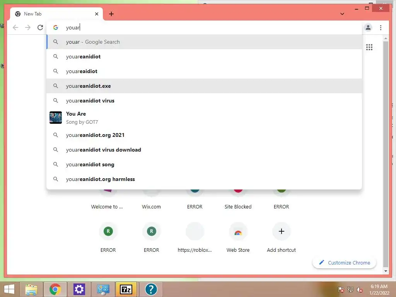The height and width of the screenshot is (297, 396).
Task: Select suggestion 'youareanidiot'
Action: pyautogui.click(x=204, y=56)
